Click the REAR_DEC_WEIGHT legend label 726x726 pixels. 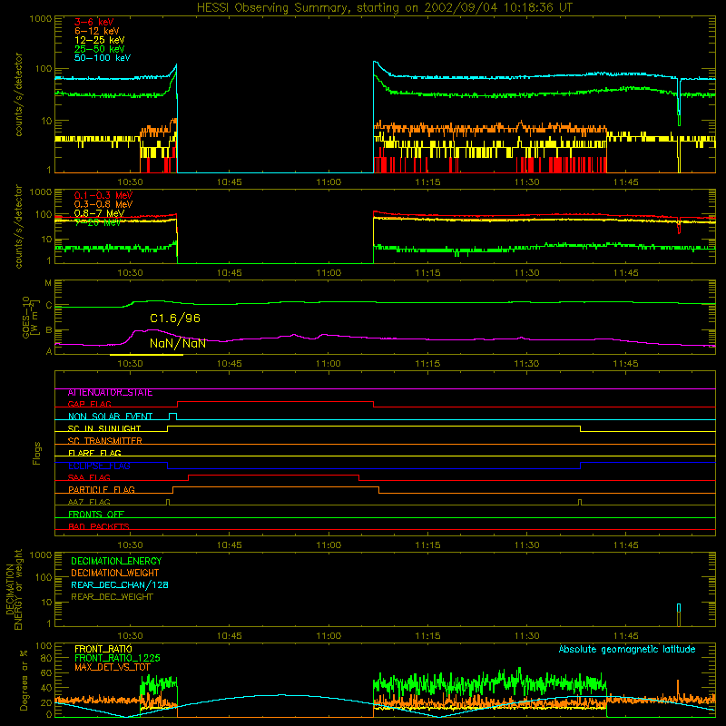112,597
